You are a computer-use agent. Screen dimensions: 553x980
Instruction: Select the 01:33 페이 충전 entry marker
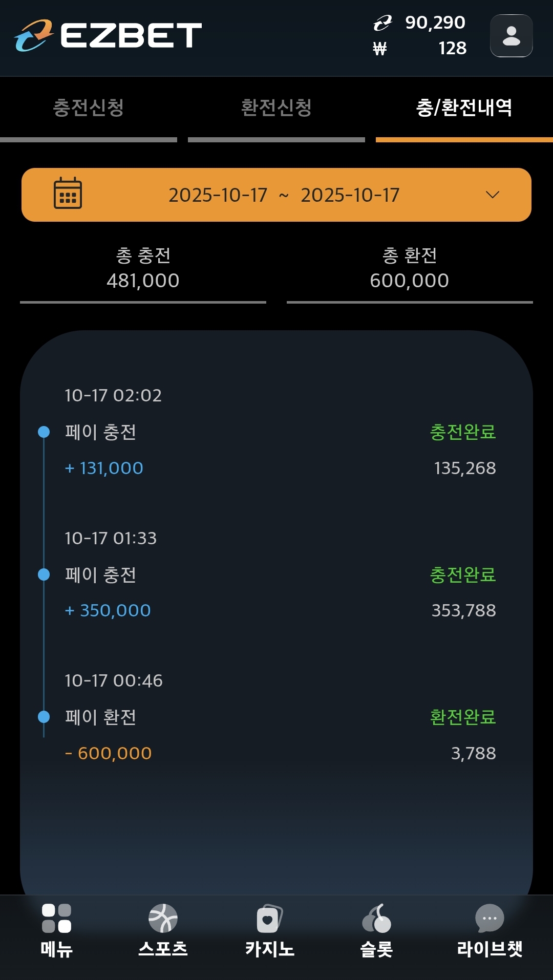(x=44, y=574)
